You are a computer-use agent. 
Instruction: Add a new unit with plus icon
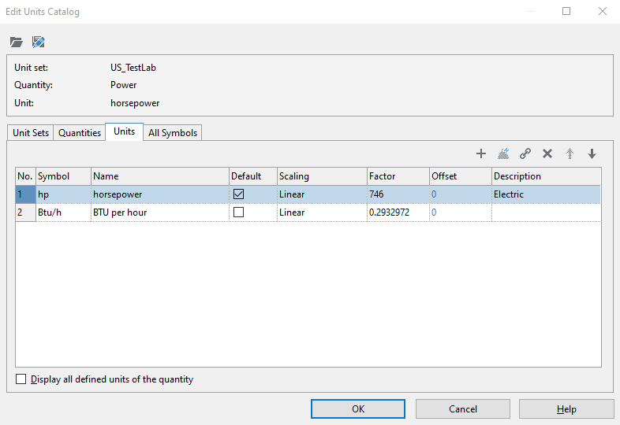pos(481,153)
